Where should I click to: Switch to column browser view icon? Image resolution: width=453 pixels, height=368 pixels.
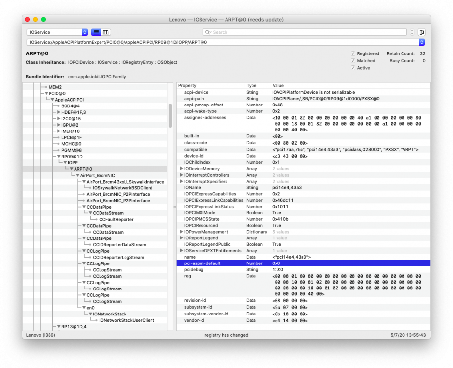coord(106,32)
